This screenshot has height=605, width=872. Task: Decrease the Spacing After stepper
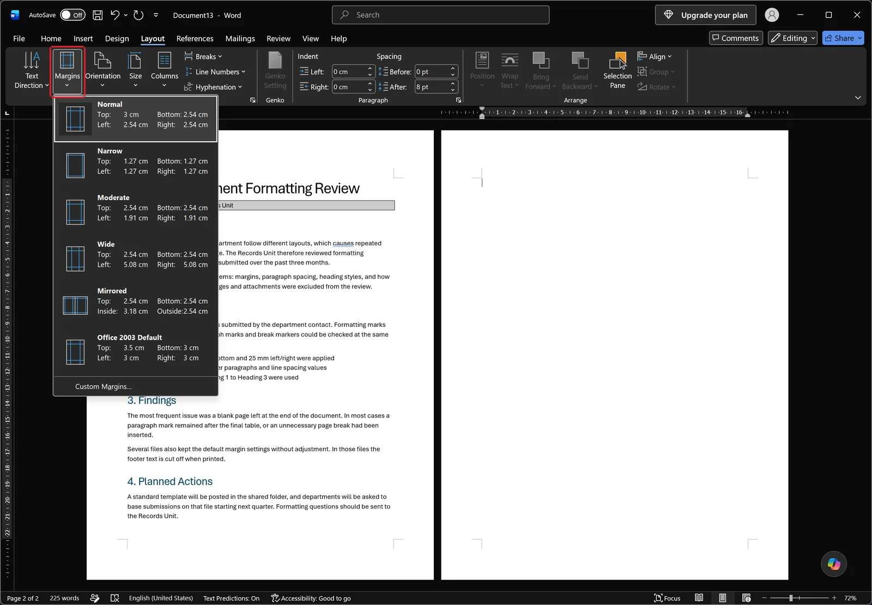click(x=452, y=90)
